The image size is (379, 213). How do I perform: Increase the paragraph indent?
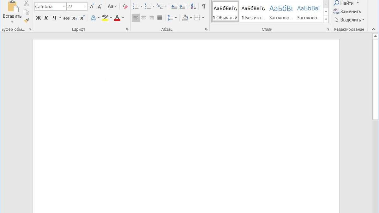[x=182, y=6]
